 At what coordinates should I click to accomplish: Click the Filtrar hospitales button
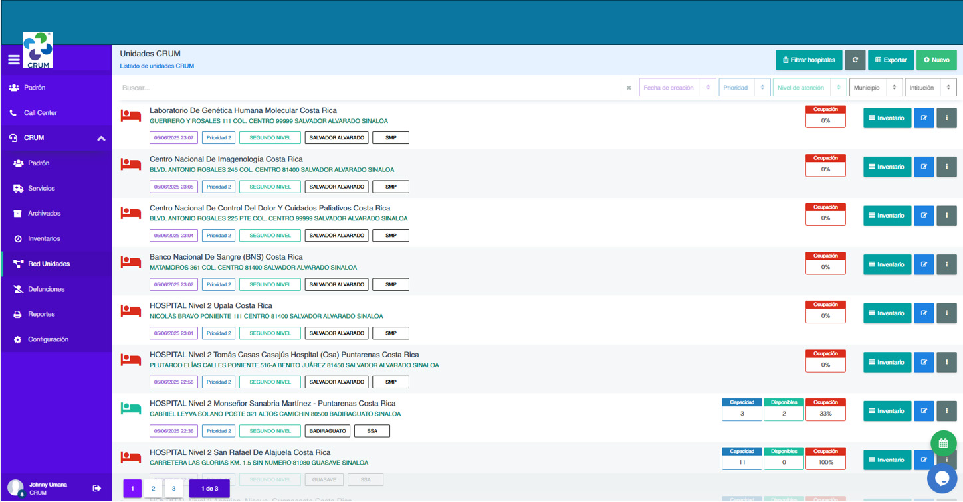point(808,60)
